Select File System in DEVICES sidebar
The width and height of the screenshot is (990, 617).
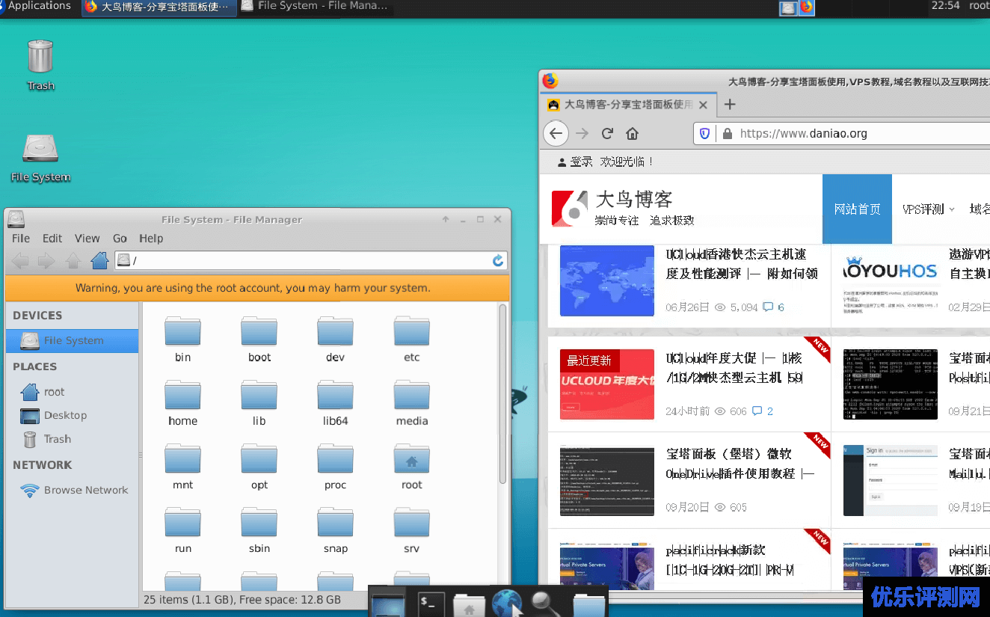point(72,340)
